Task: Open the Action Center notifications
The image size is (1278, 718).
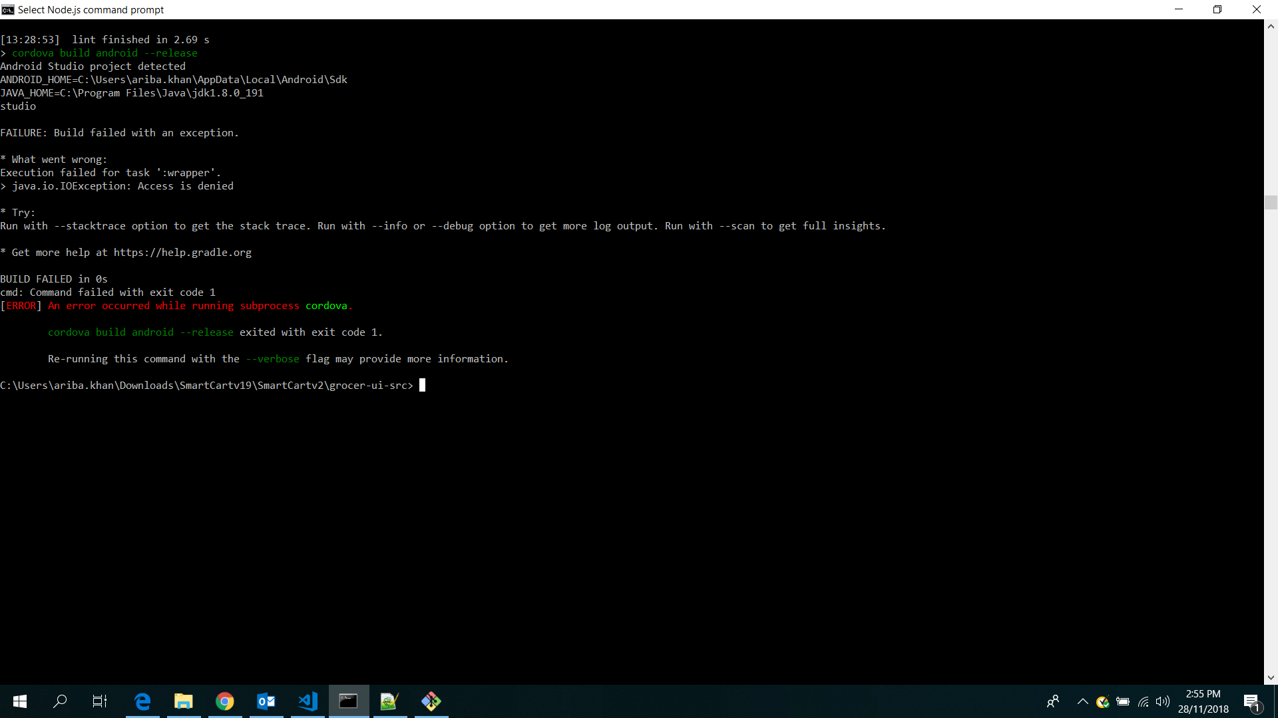Action: 1252,701
